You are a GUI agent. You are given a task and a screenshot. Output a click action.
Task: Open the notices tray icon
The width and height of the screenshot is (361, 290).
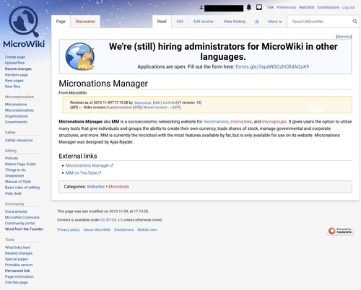tap(259, 7)
